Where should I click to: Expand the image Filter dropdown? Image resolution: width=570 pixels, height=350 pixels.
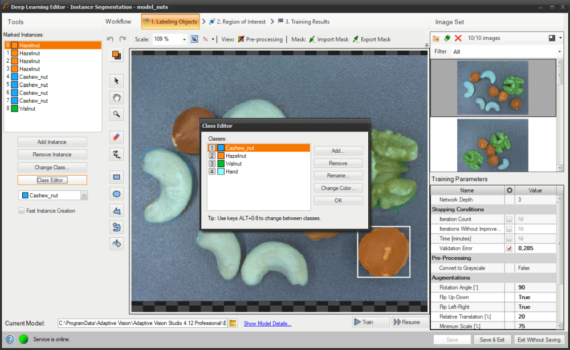tap(560, 51)
